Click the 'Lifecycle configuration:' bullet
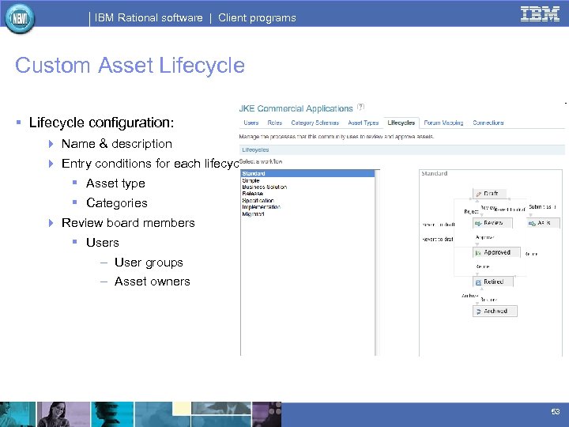 click(x=101, y=123)
